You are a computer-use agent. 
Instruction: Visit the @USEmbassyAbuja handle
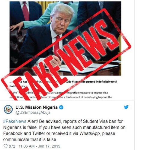click(33, 112)
